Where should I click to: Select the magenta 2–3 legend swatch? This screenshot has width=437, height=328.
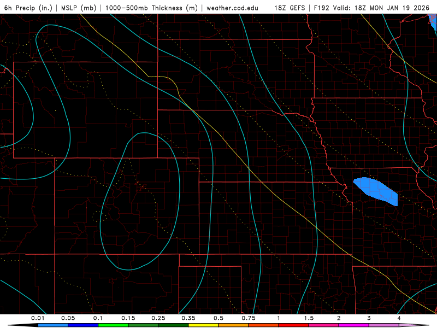click(x=354, y=325)
